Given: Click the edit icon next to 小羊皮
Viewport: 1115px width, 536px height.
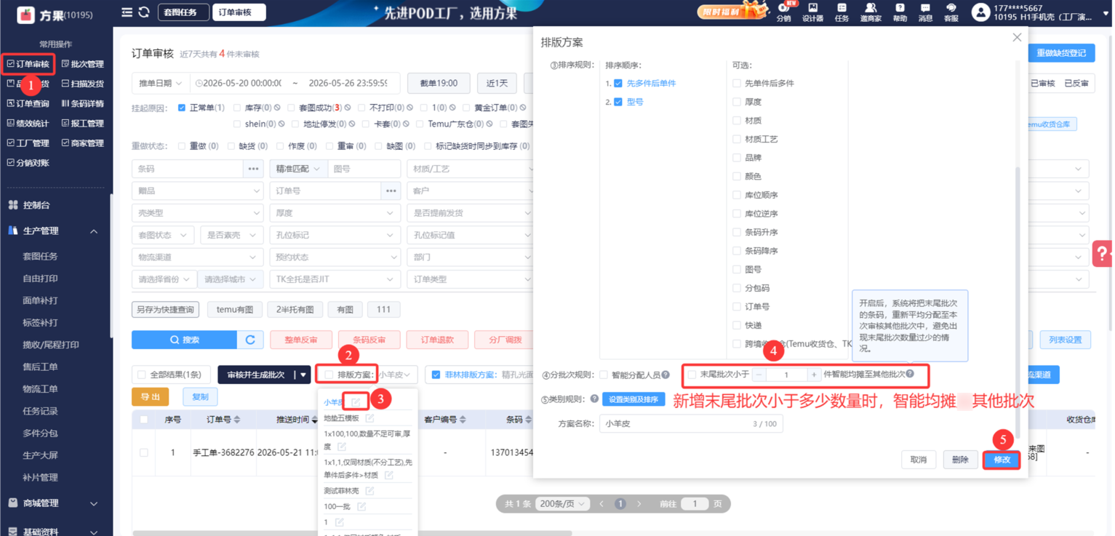Looking at the screenshot, I should click(356, 402).
